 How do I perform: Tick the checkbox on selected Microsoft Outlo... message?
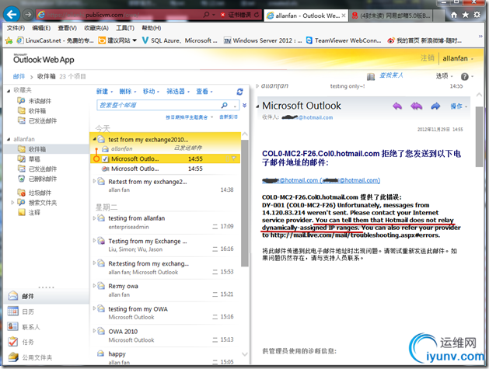coord(105,159)
